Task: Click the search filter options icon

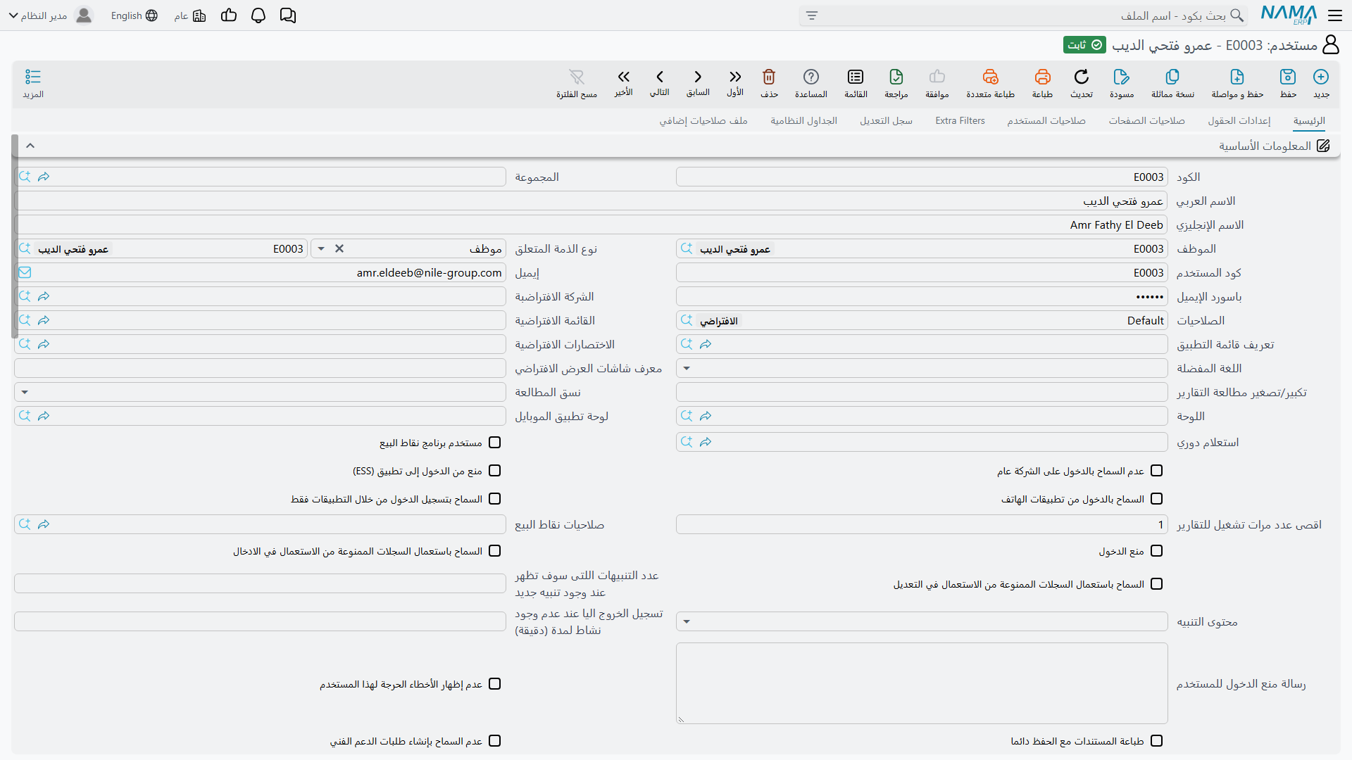Action: point(812,15)
